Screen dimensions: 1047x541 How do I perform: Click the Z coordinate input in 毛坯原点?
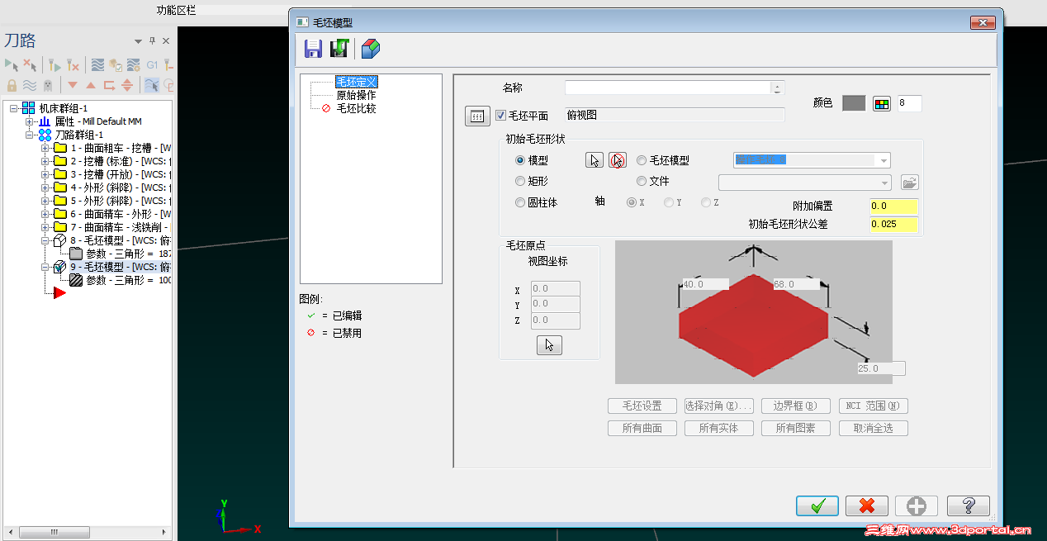554,320
